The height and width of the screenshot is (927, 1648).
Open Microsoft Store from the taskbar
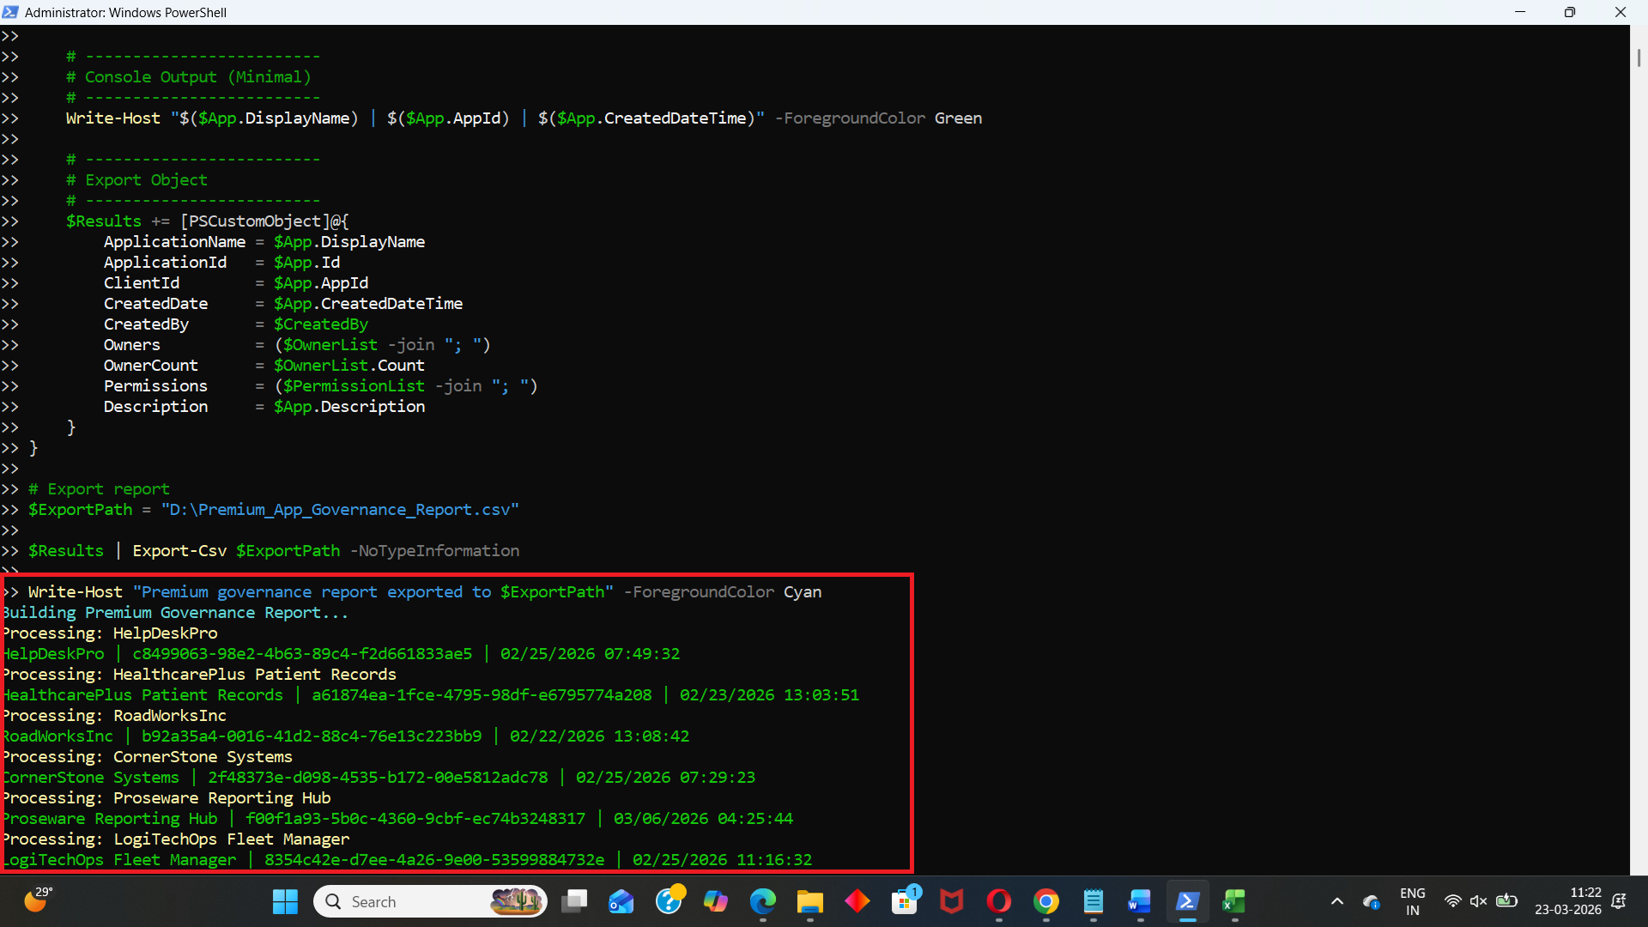point(904,901)
